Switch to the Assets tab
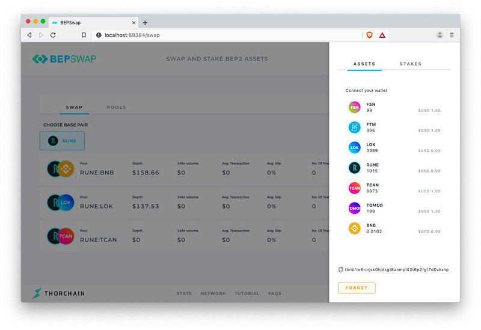 [364, 64]
